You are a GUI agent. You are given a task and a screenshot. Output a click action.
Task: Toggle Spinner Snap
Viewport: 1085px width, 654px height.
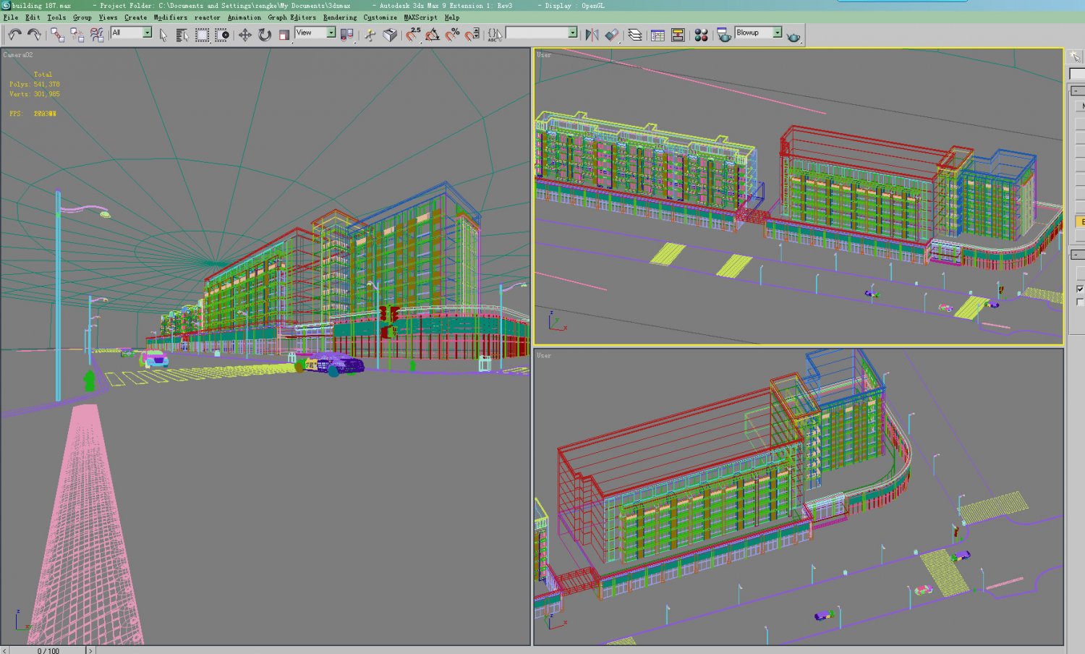(x=472, y=35)
